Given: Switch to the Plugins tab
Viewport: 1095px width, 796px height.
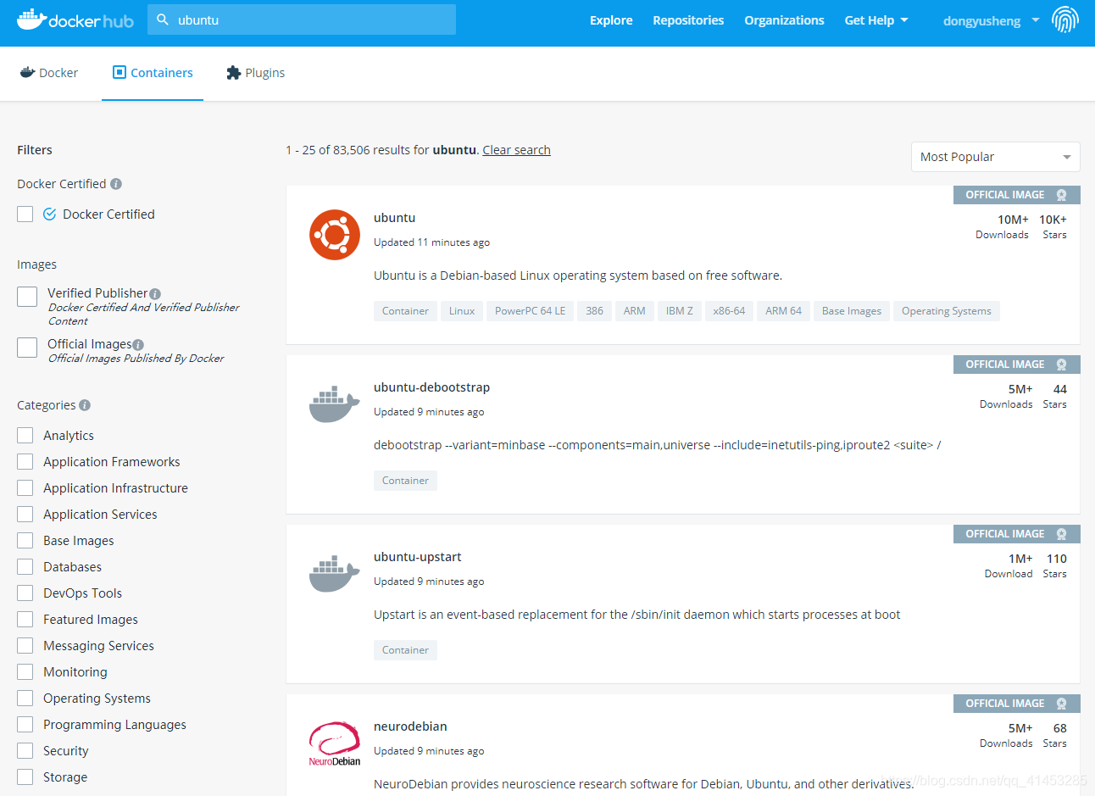Looking at the screenshot, I should (x=256, y=73).
